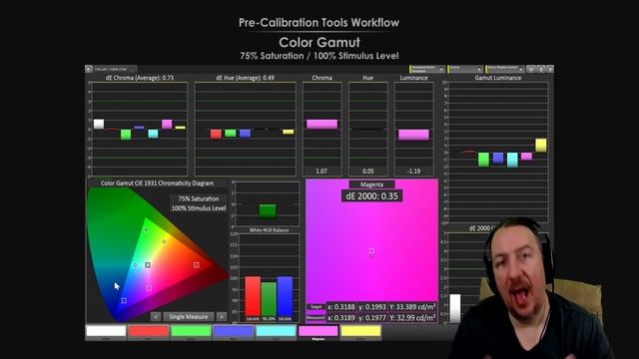Click the 'Gamut Luminance' chart title
The image size is (639, 359).
point(497,78)
